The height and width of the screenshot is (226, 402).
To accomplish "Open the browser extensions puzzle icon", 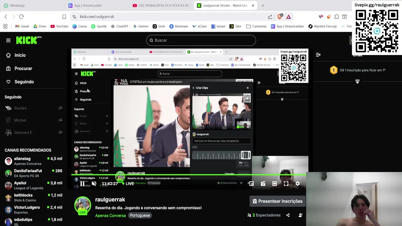I will coord(337,17).
